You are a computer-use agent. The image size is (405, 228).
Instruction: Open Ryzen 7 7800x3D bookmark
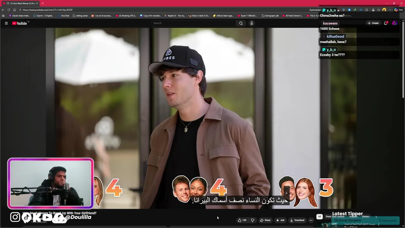coord(248,16)
